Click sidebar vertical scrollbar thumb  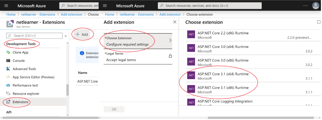click(x=67, y=90)
